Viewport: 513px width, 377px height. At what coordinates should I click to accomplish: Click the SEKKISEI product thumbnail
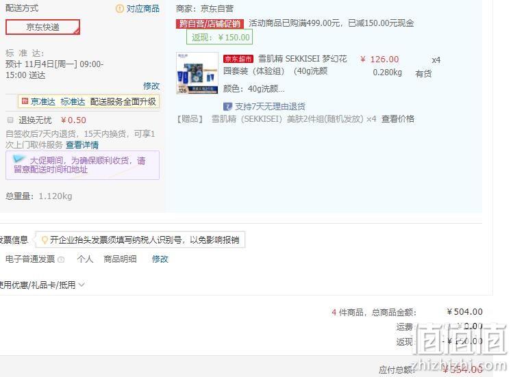197,73
